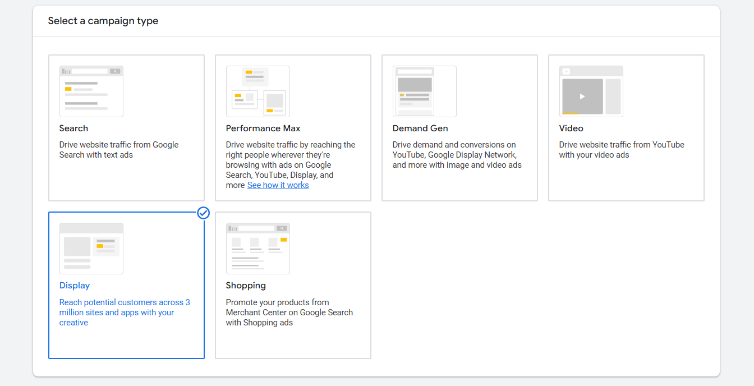Click the Performance Max illustration icon
This screenshot has width=754, height=386.
click(x=258, y=91)
